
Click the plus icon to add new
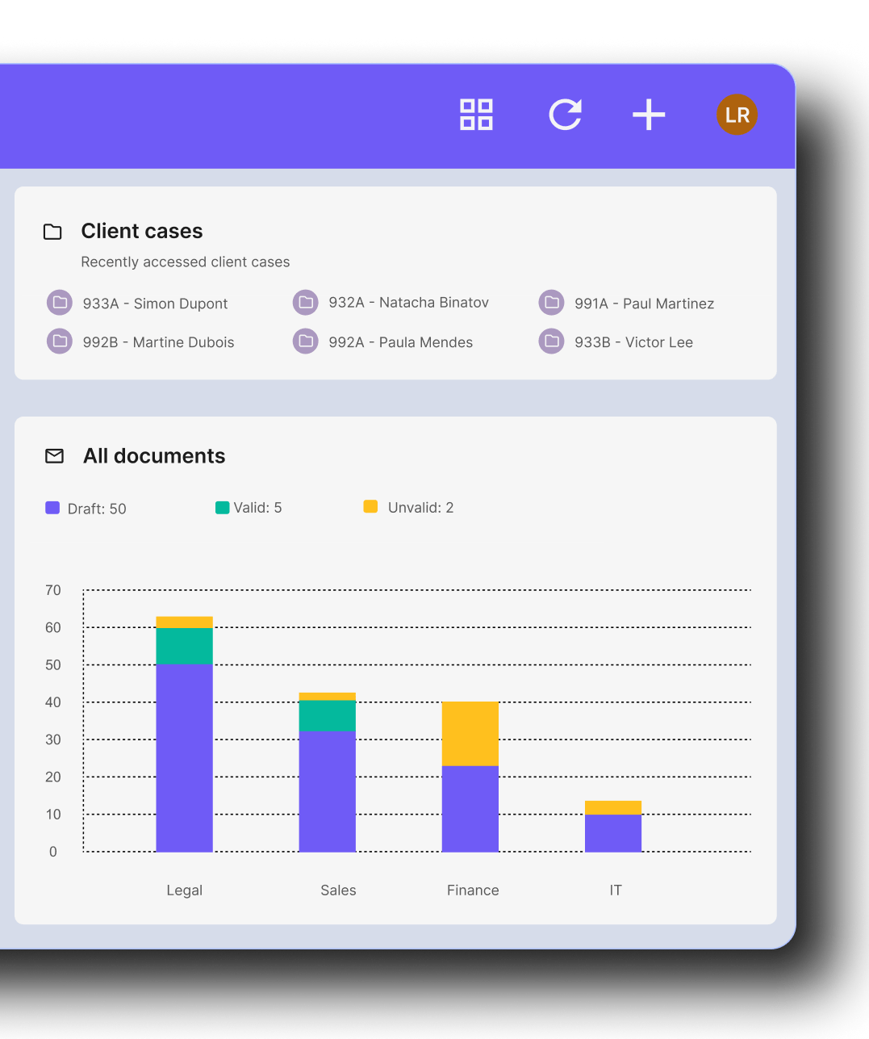point(649,115)
